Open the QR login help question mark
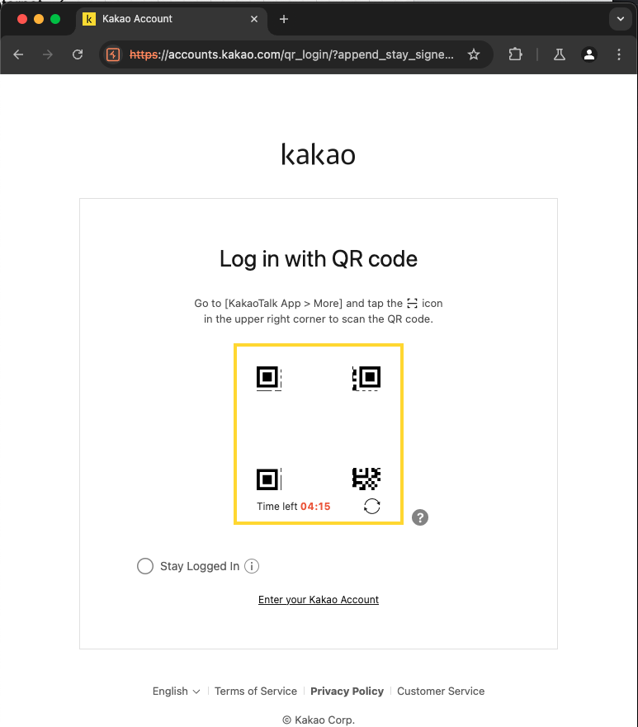 (x=420, y=517)
